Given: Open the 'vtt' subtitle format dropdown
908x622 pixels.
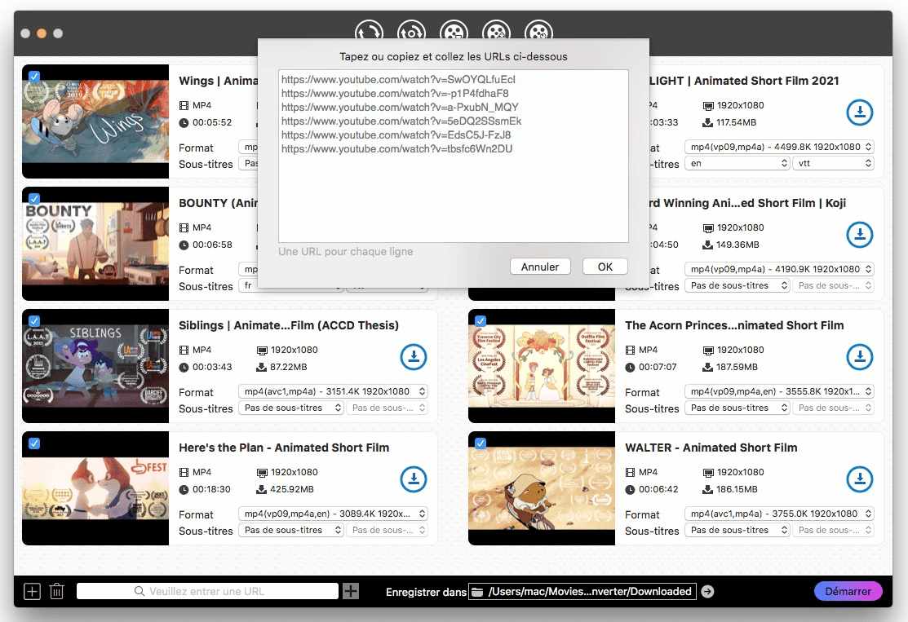Looking at the screenshot, I should pyautogui.click(x=833, y=163).
